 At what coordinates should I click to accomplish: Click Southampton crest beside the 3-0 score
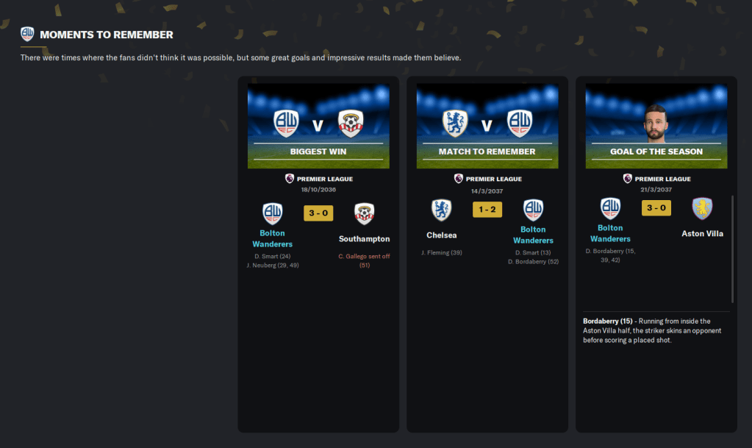pos(364,213)
